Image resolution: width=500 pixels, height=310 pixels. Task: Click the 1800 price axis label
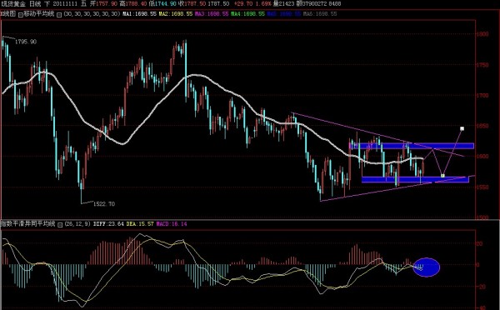pos(482,34)
